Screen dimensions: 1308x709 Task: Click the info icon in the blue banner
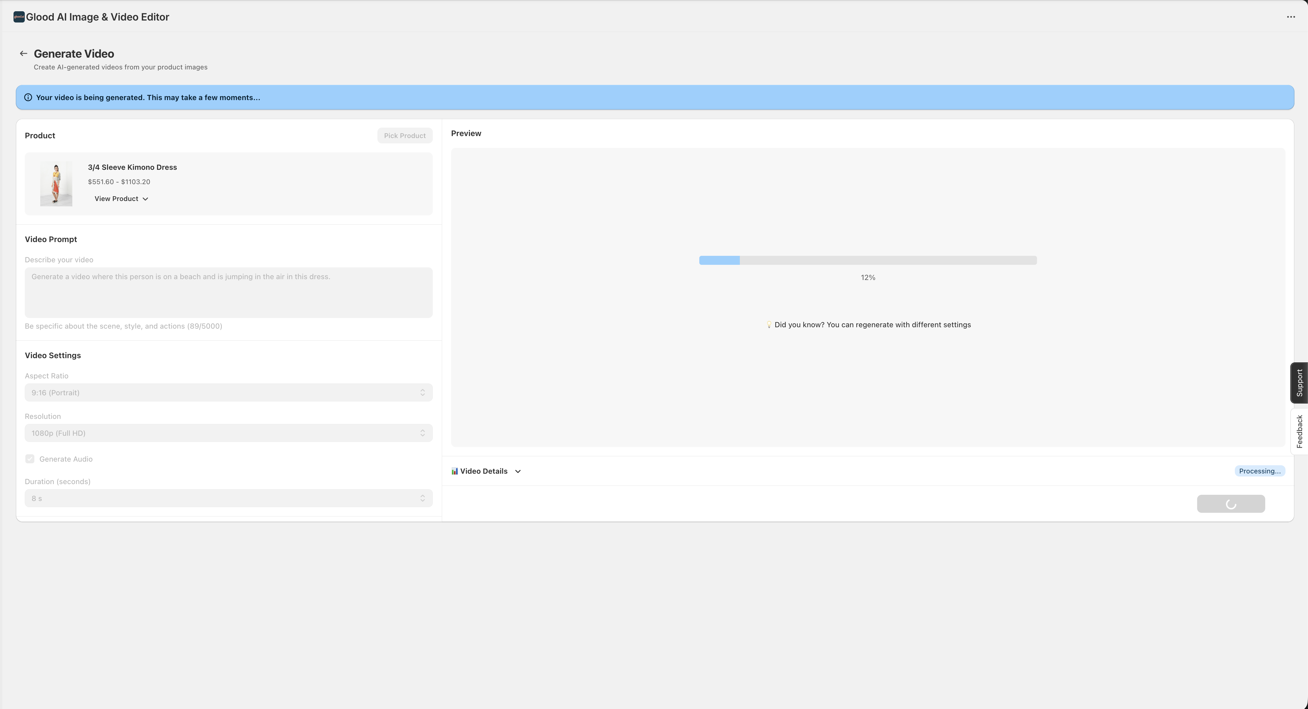(28, 97)
